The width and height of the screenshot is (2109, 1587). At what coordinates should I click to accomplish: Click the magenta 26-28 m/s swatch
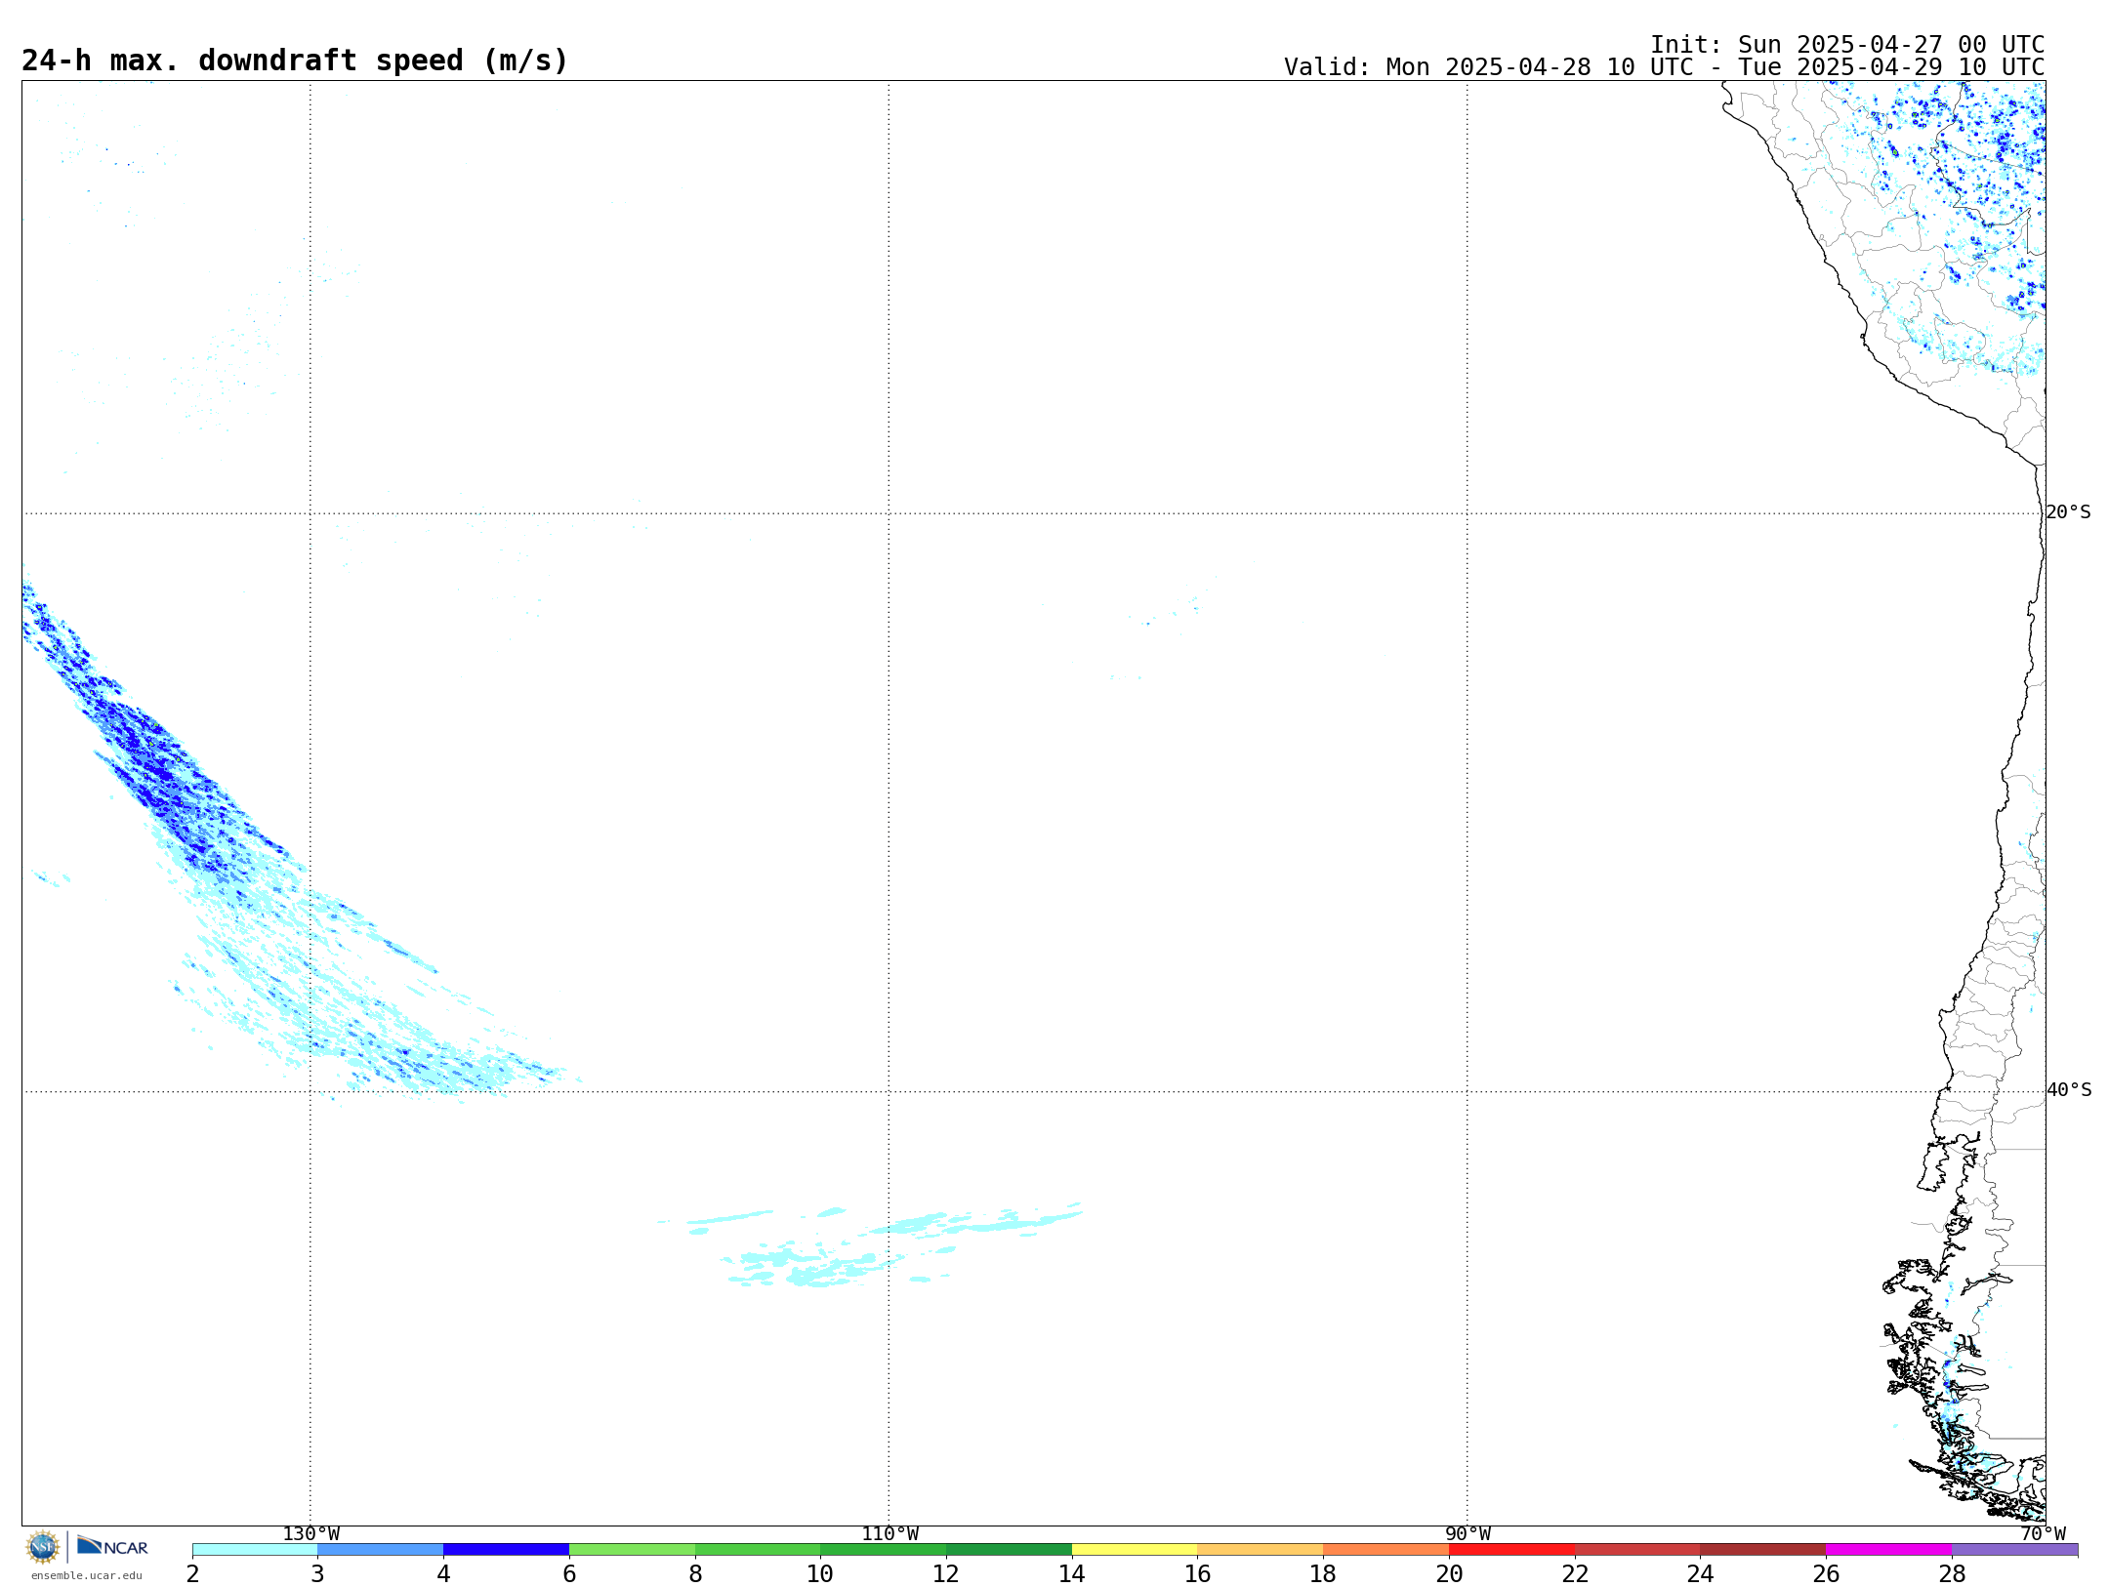(1889, 1549)
